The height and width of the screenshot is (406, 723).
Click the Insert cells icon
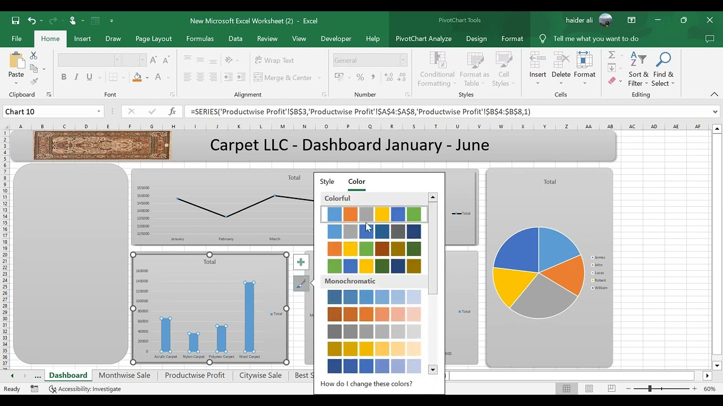click(x=537, y=60)
